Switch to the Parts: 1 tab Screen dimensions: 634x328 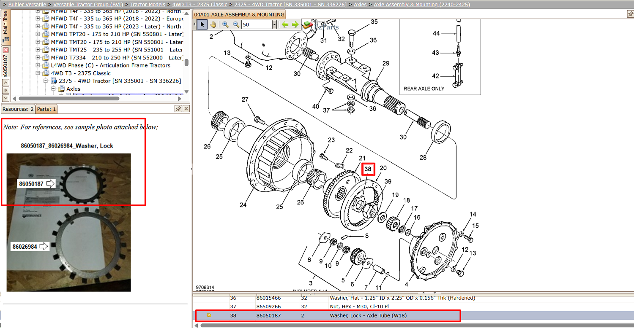point(46,109)
